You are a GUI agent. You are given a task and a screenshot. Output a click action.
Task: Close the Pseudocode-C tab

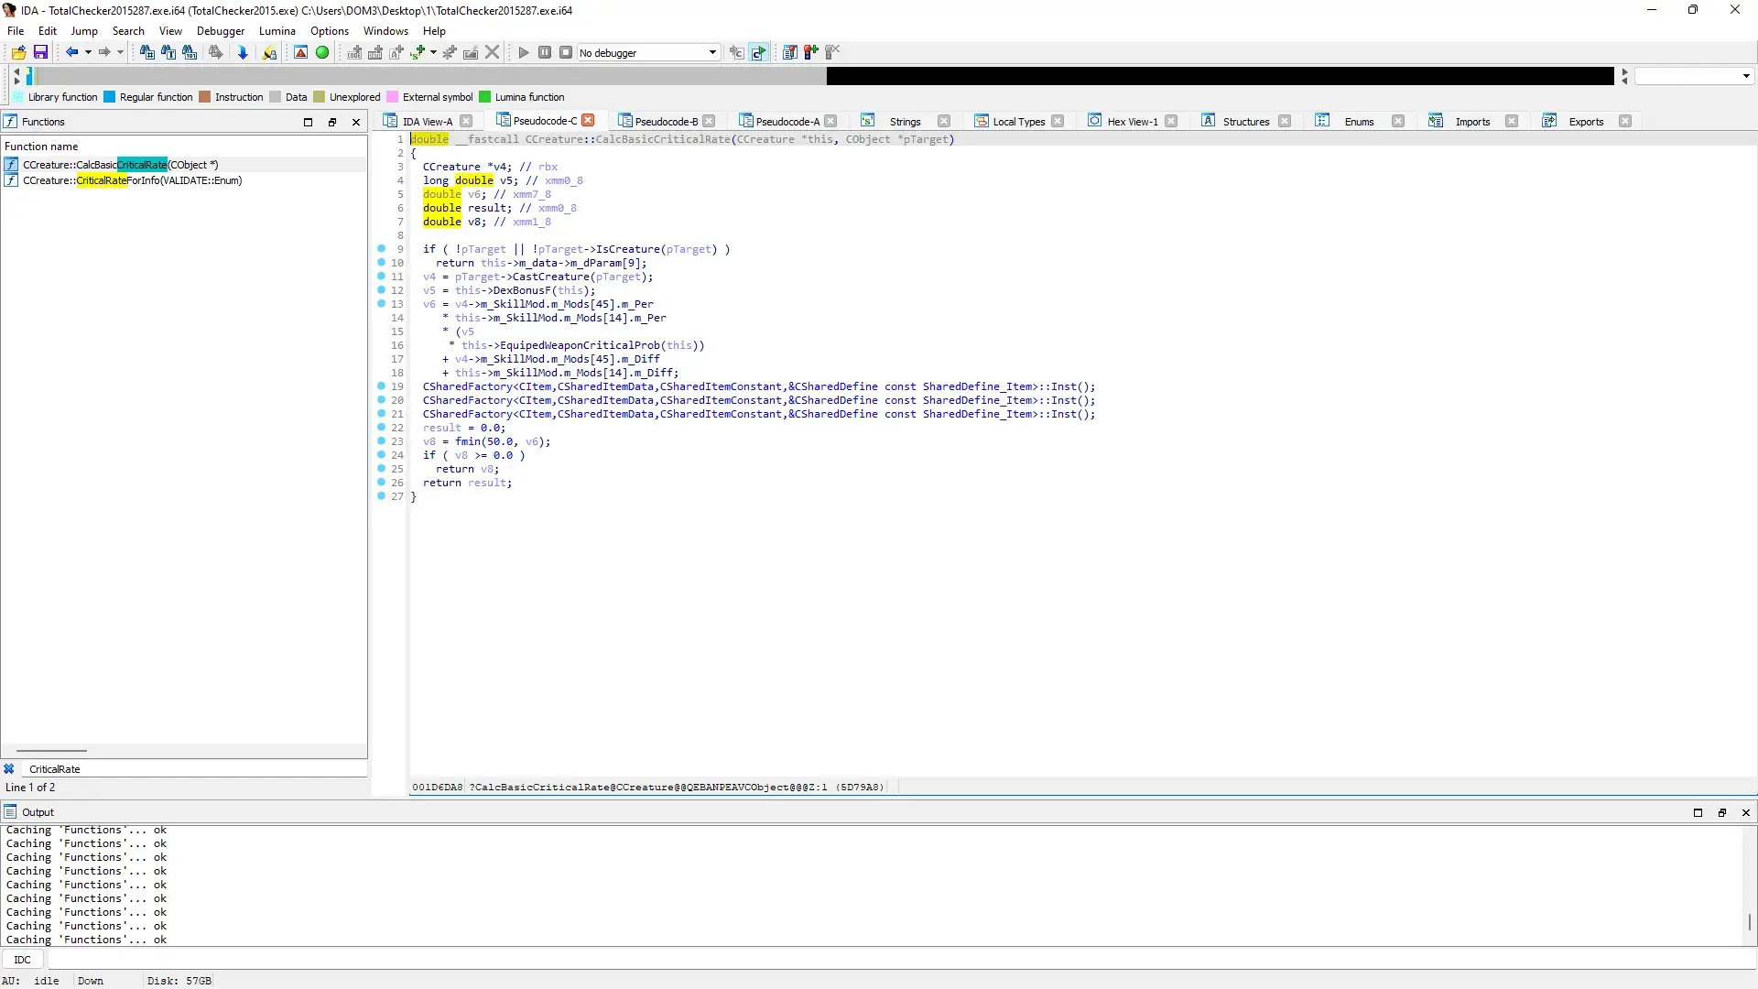589,120
